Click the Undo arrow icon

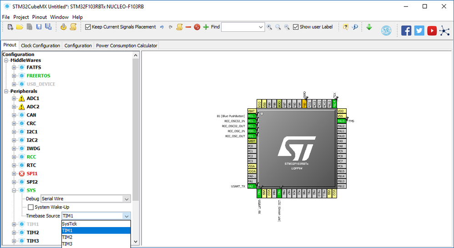coord(162,27)
